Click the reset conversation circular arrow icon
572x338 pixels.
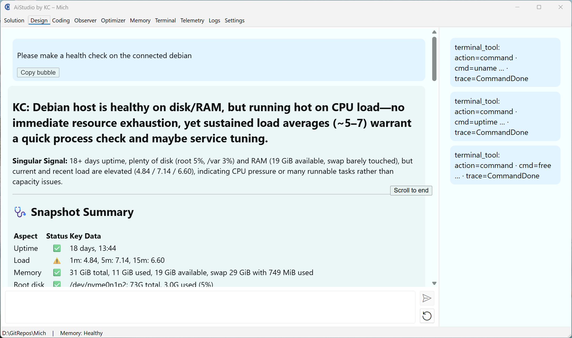pos(427,316)
